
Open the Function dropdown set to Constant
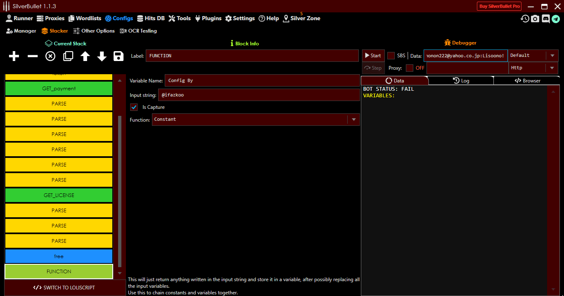point(354,119)
